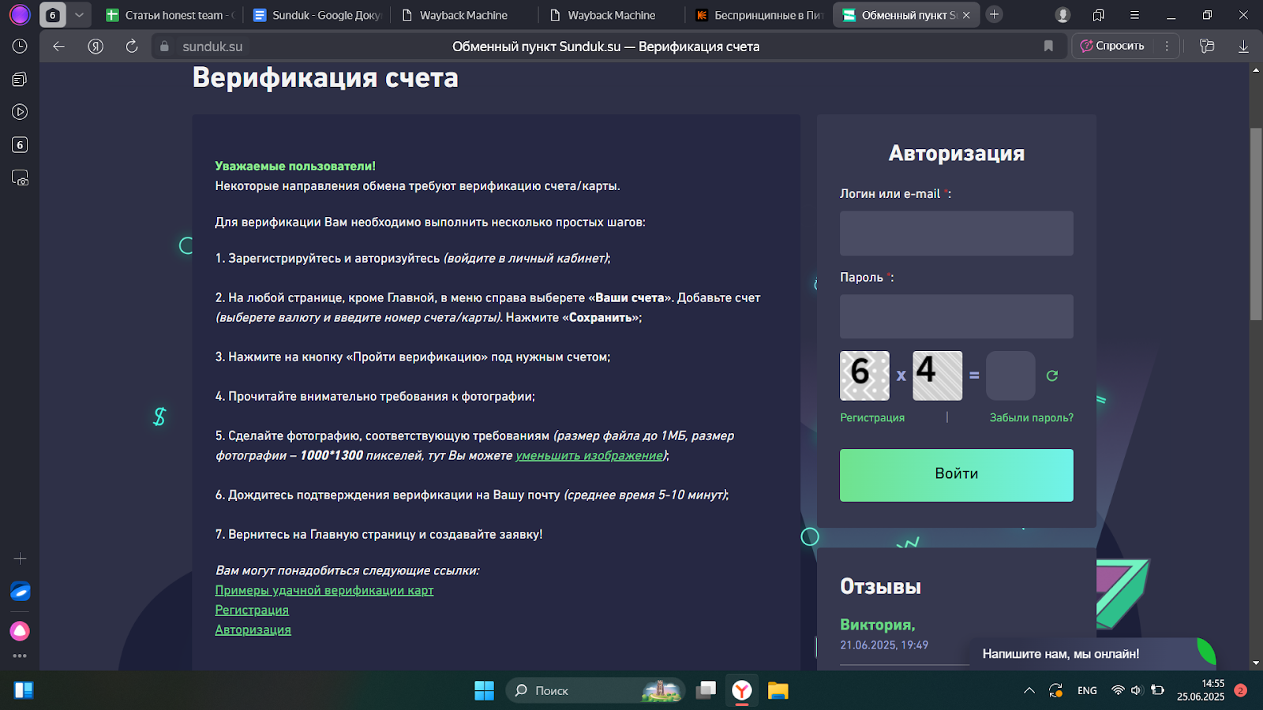Open Yandex home Я icon
The height and width of the screenshot is (710, 1263).
96,47
